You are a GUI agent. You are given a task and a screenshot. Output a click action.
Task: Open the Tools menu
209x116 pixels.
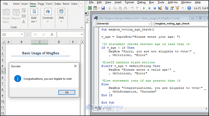pos(161,2)
